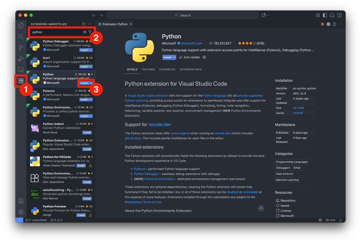Viewport: 361px width, 243px height.
Task: Open install options dropdown in Python header
Action: pyautogui.click(x=174, y=57)
